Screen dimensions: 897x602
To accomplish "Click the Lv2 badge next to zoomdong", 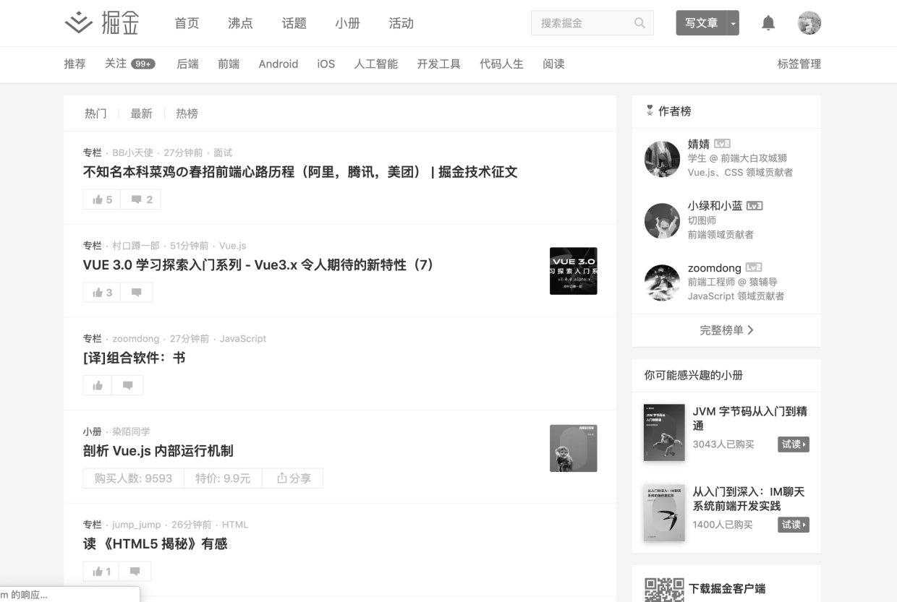I will [754, 267].
